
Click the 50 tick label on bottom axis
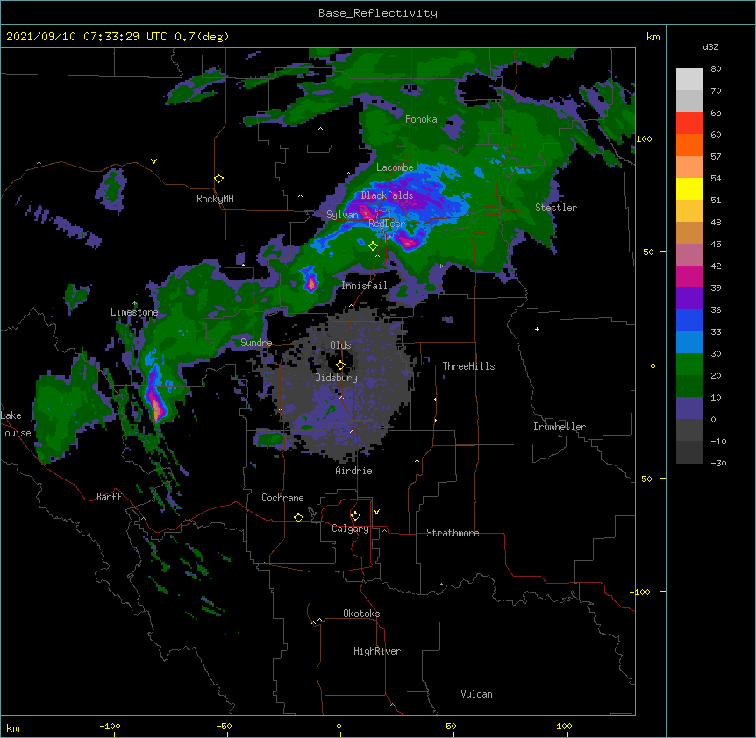pyautogui.click(x=451, y=726)
